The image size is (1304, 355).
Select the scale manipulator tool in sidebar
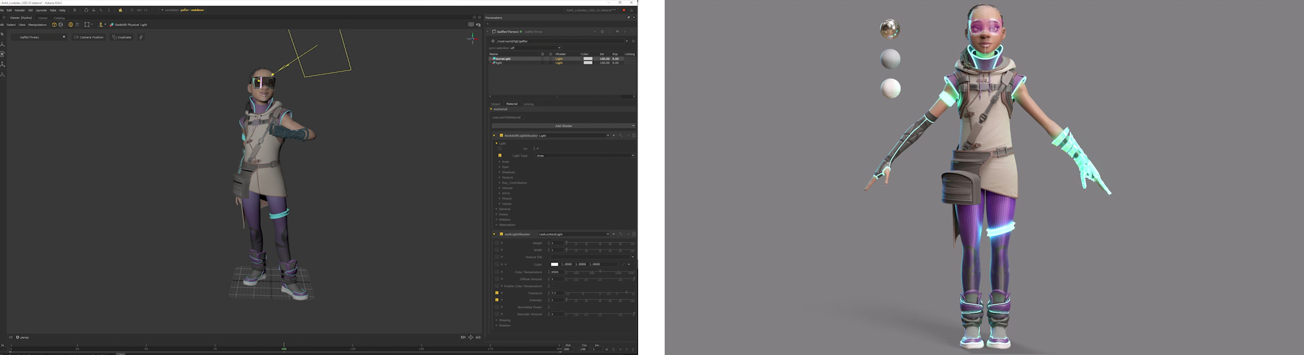pos(2,64)
